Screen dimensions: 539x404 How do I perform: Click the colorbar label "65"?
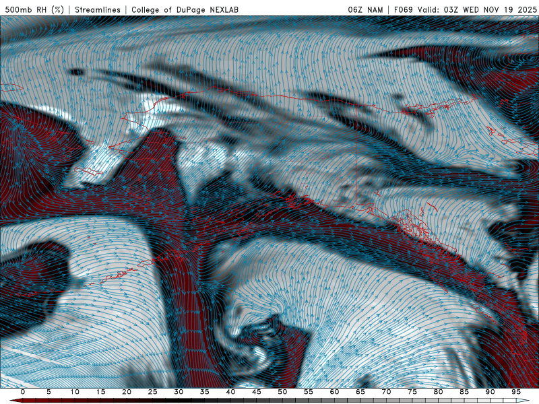360,392
